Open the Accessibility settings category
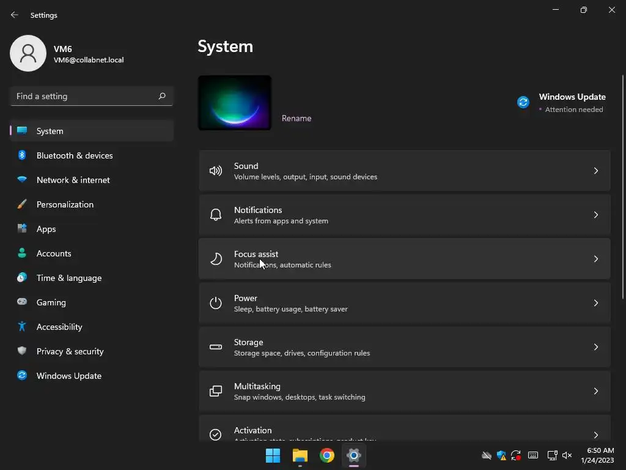Screen dimensions: 626x470 [92, 327]
